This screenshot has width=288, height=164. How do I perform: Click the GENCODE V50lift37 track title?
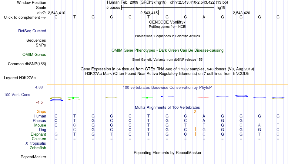point(167,22)
